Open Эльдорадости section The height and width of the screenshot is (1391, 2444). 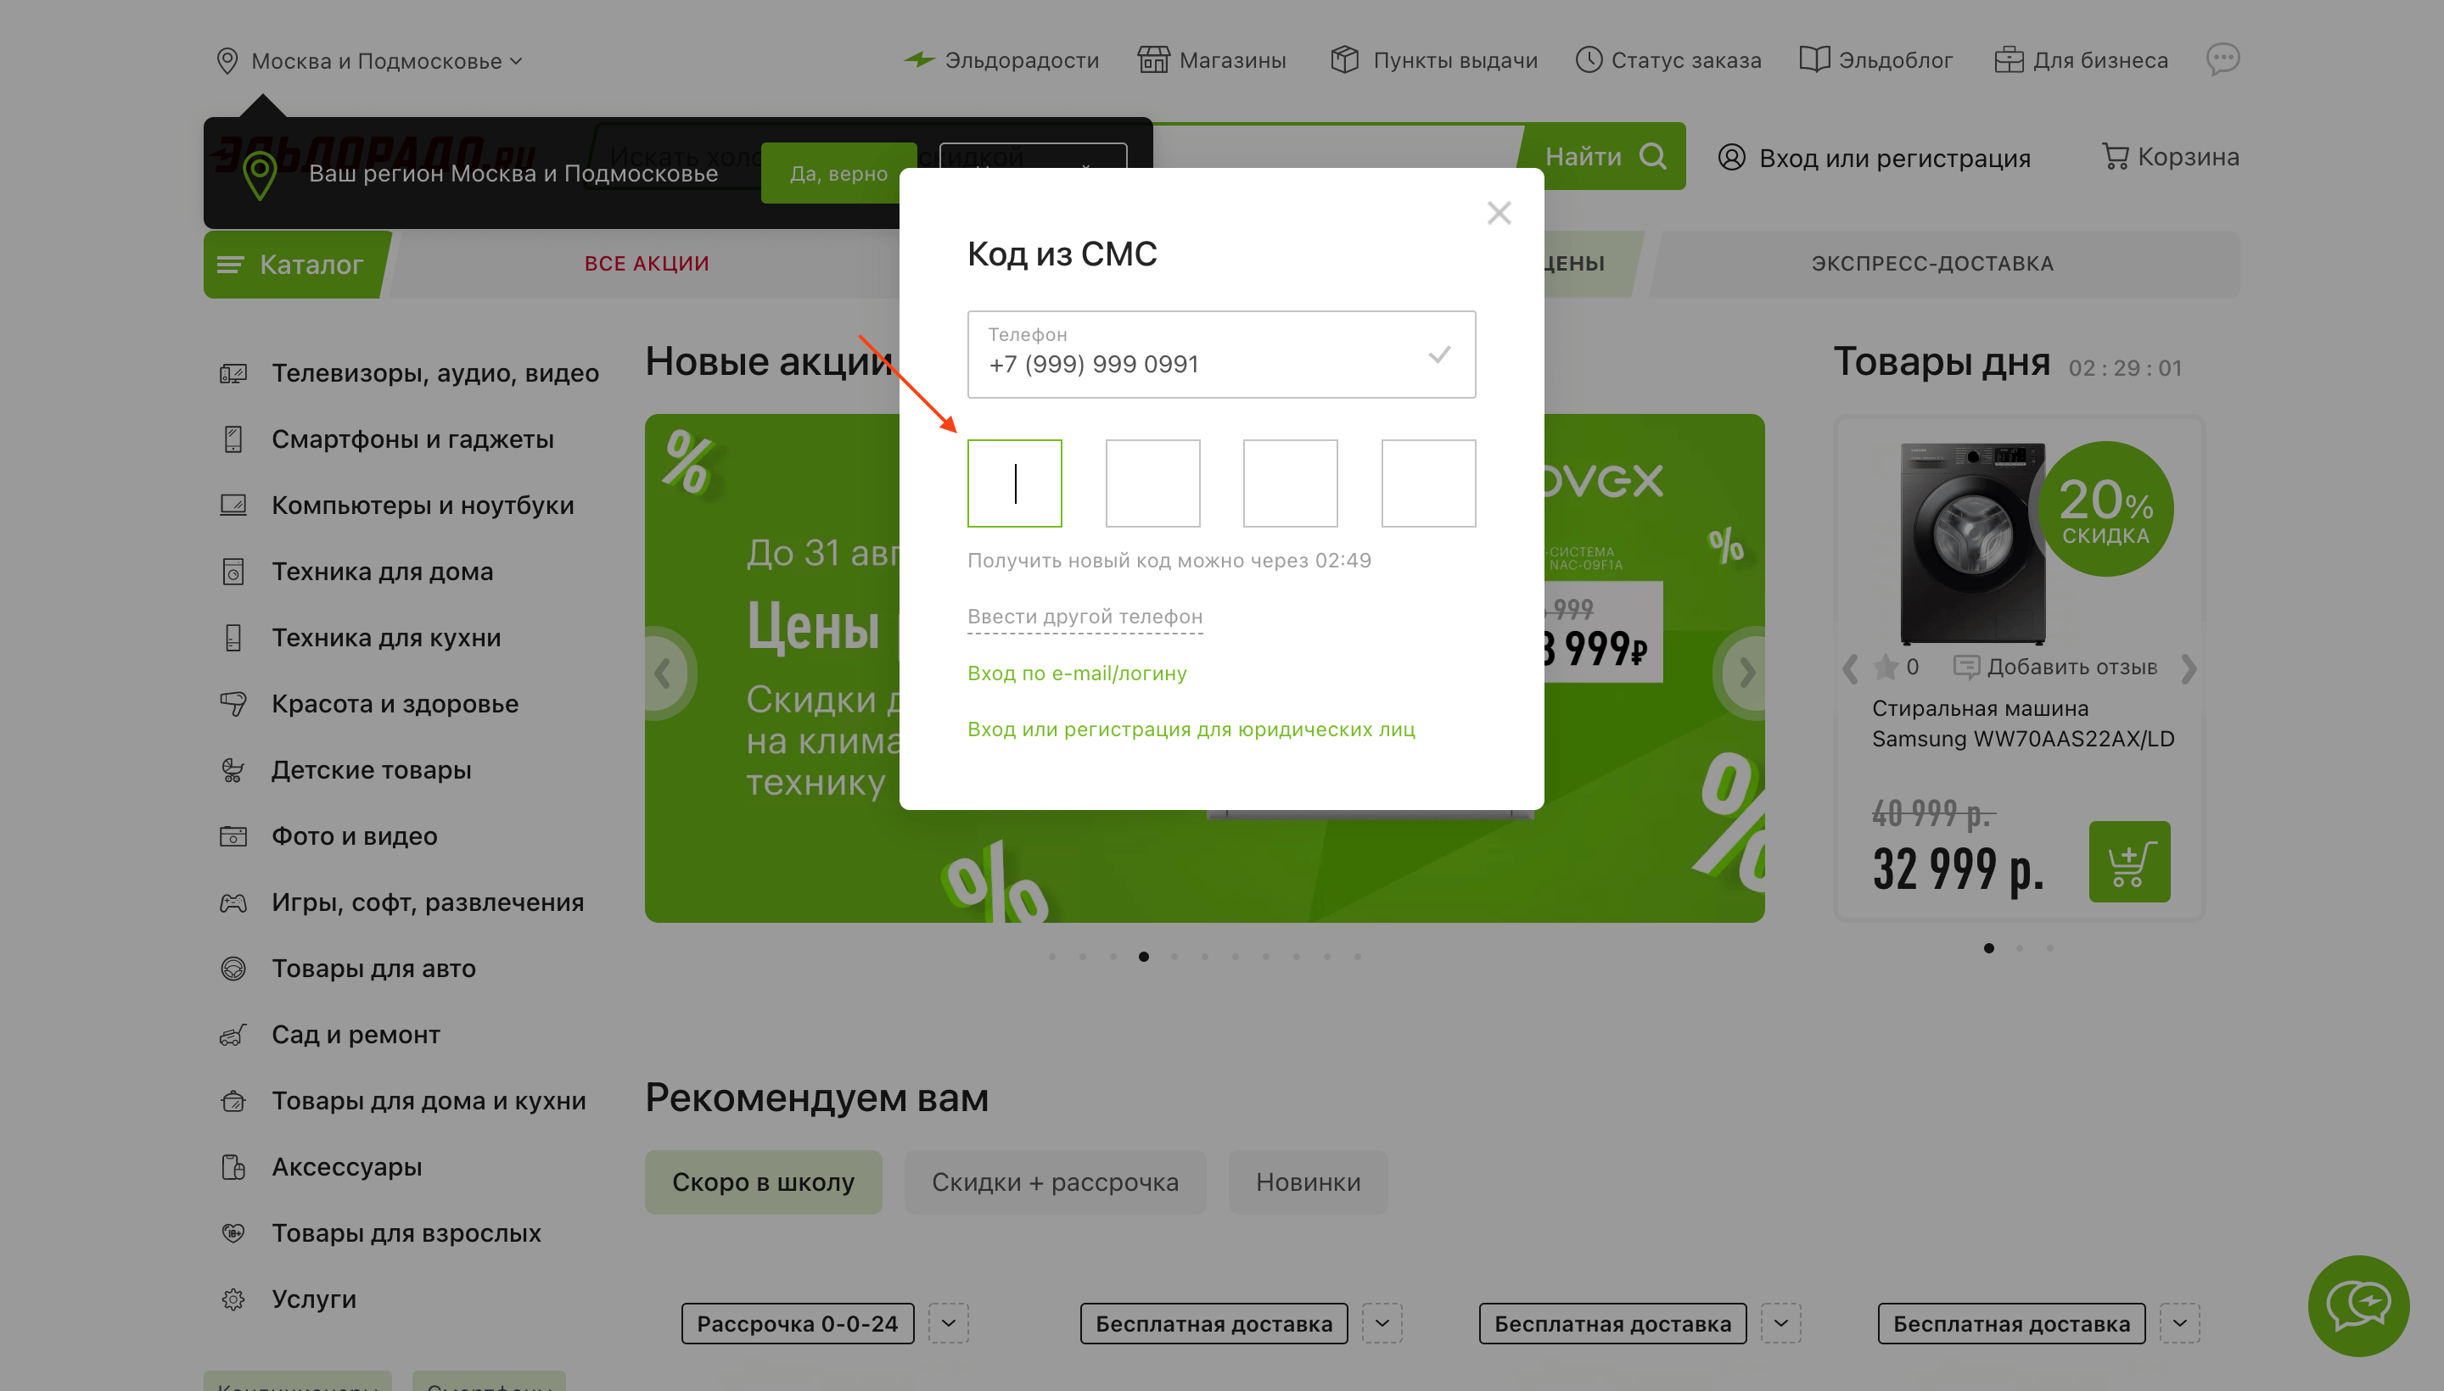coord(1021,59)
